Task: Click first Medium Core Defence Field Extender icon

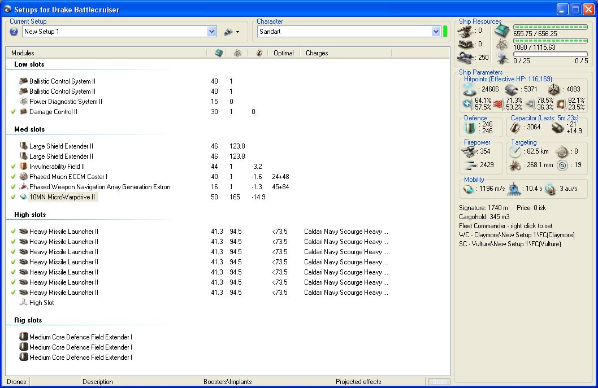Action: 24,337
